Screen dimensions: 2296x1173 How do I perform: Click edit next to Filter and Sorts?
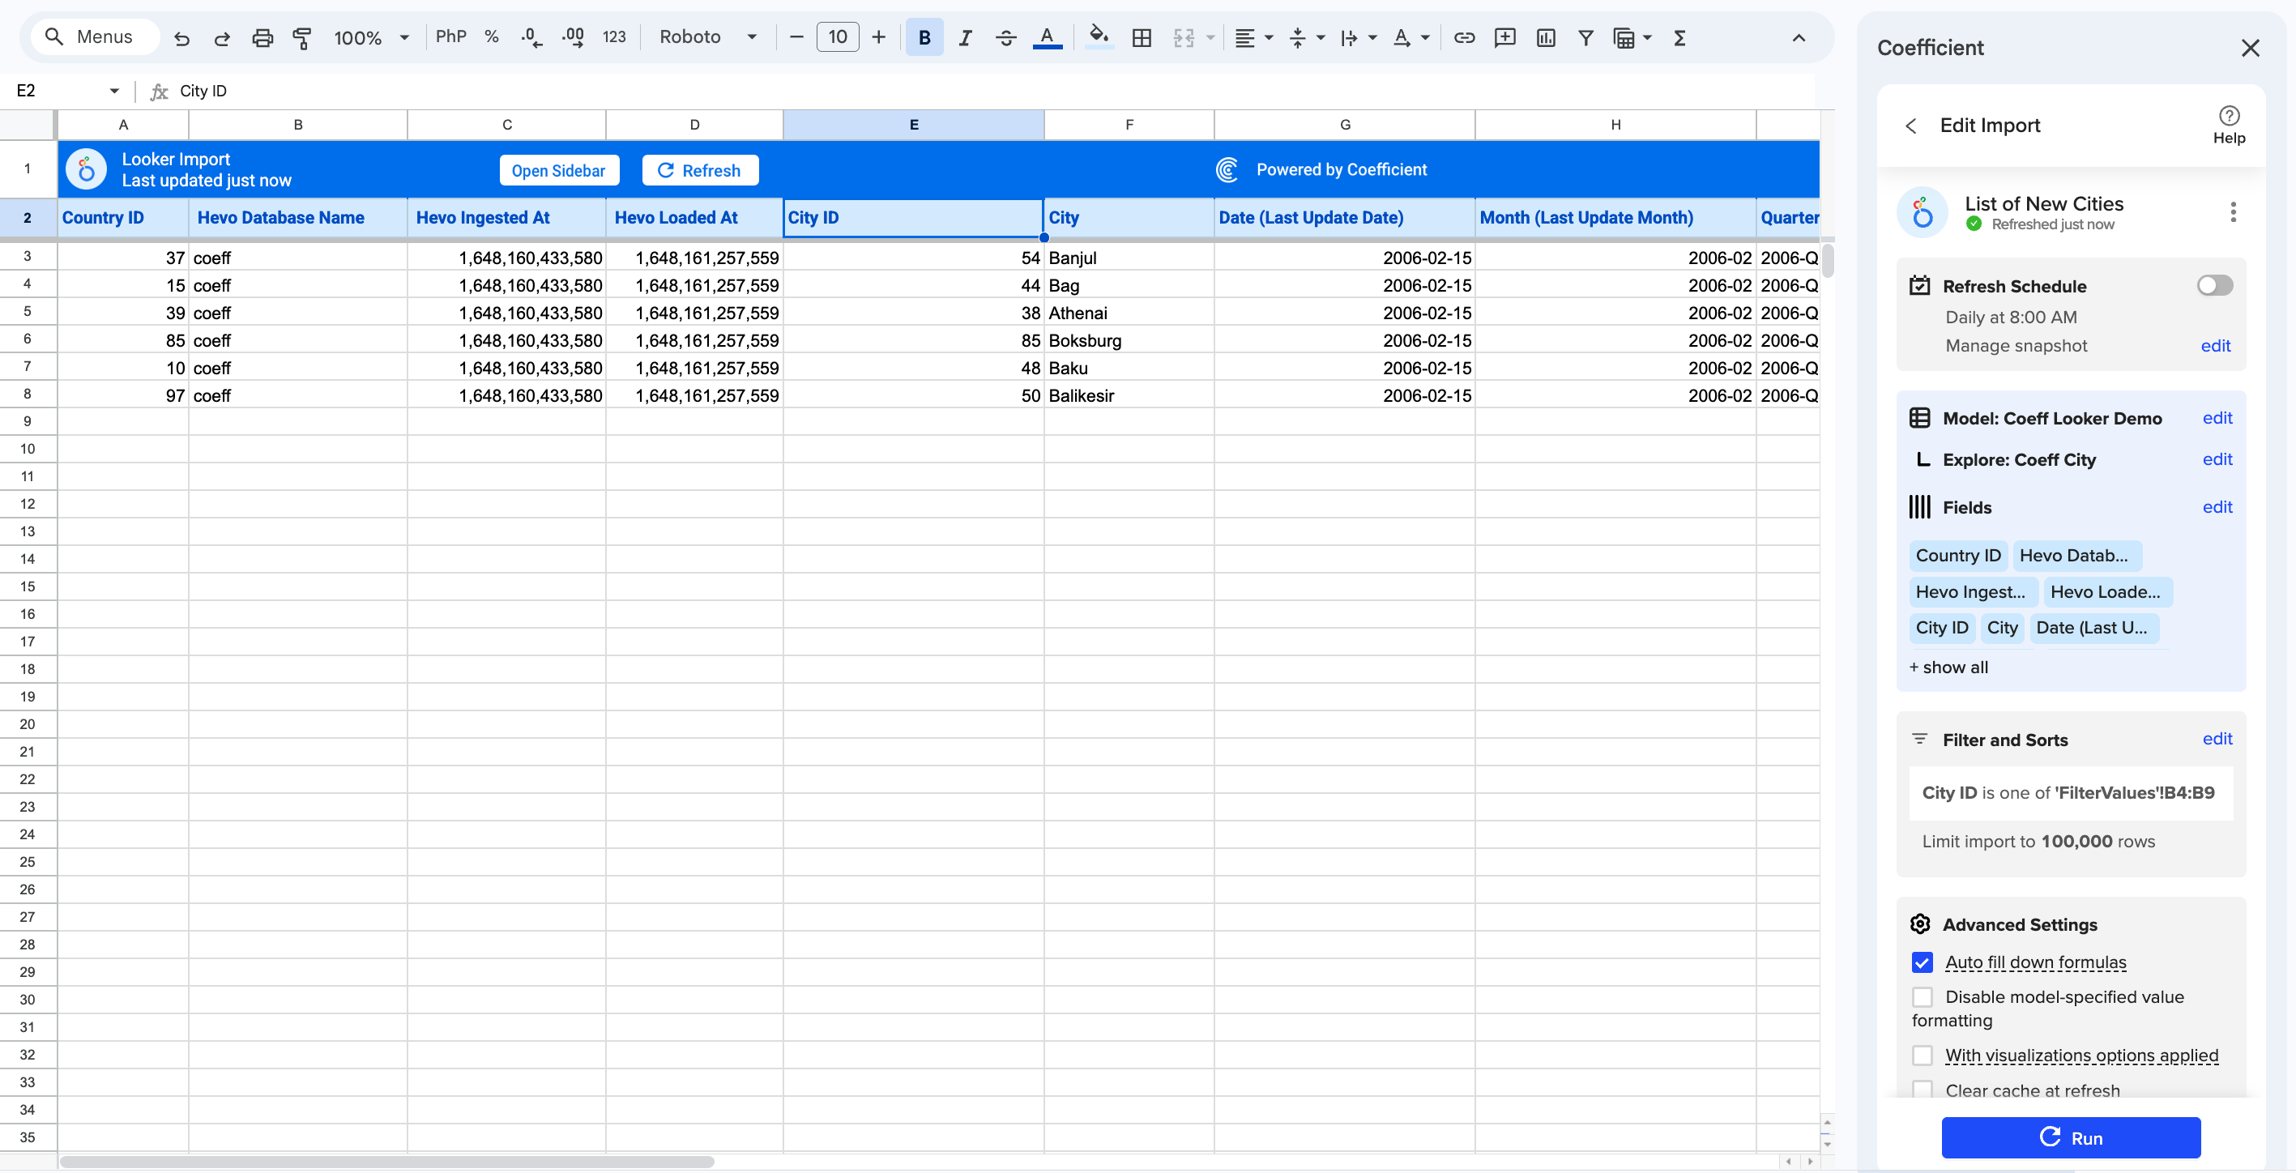[2217, 739]
